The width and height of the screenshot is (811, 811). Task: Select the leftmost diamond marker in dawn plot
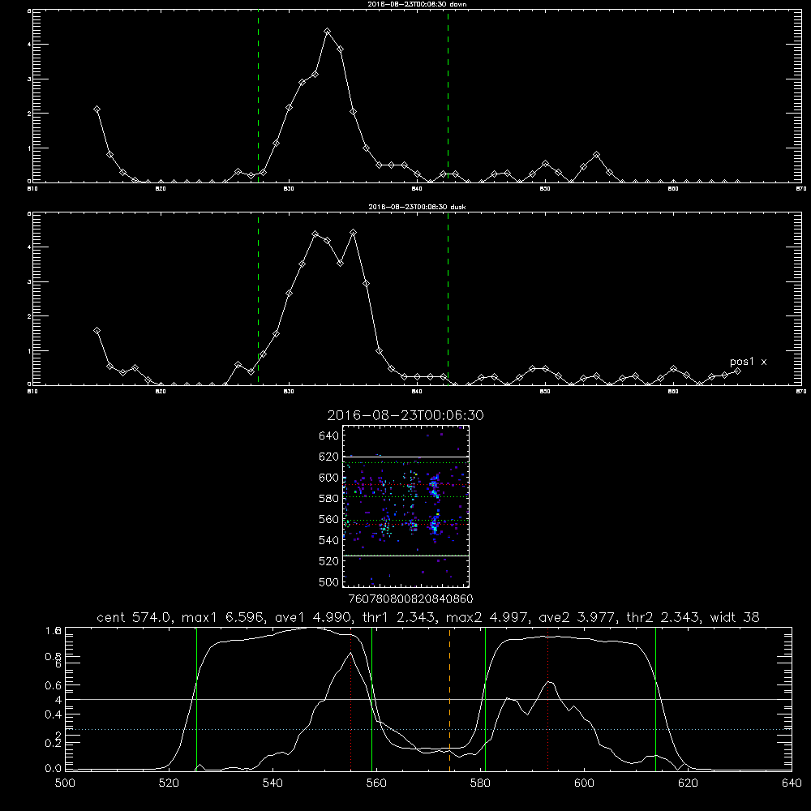(97, 109)
